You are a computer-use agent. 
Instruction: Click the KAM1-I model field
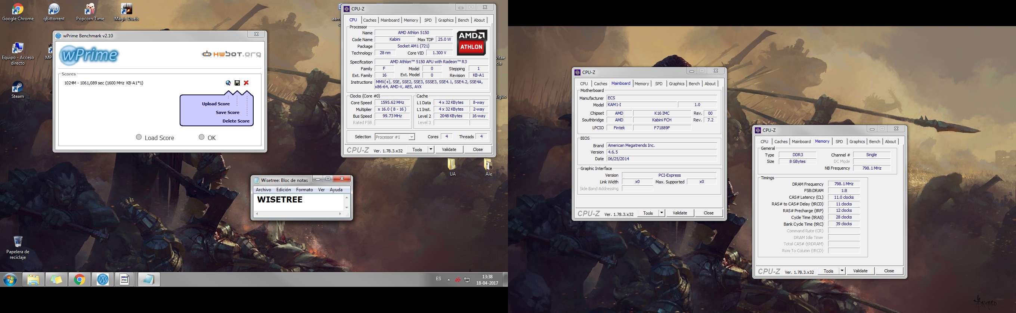point(641,105)
